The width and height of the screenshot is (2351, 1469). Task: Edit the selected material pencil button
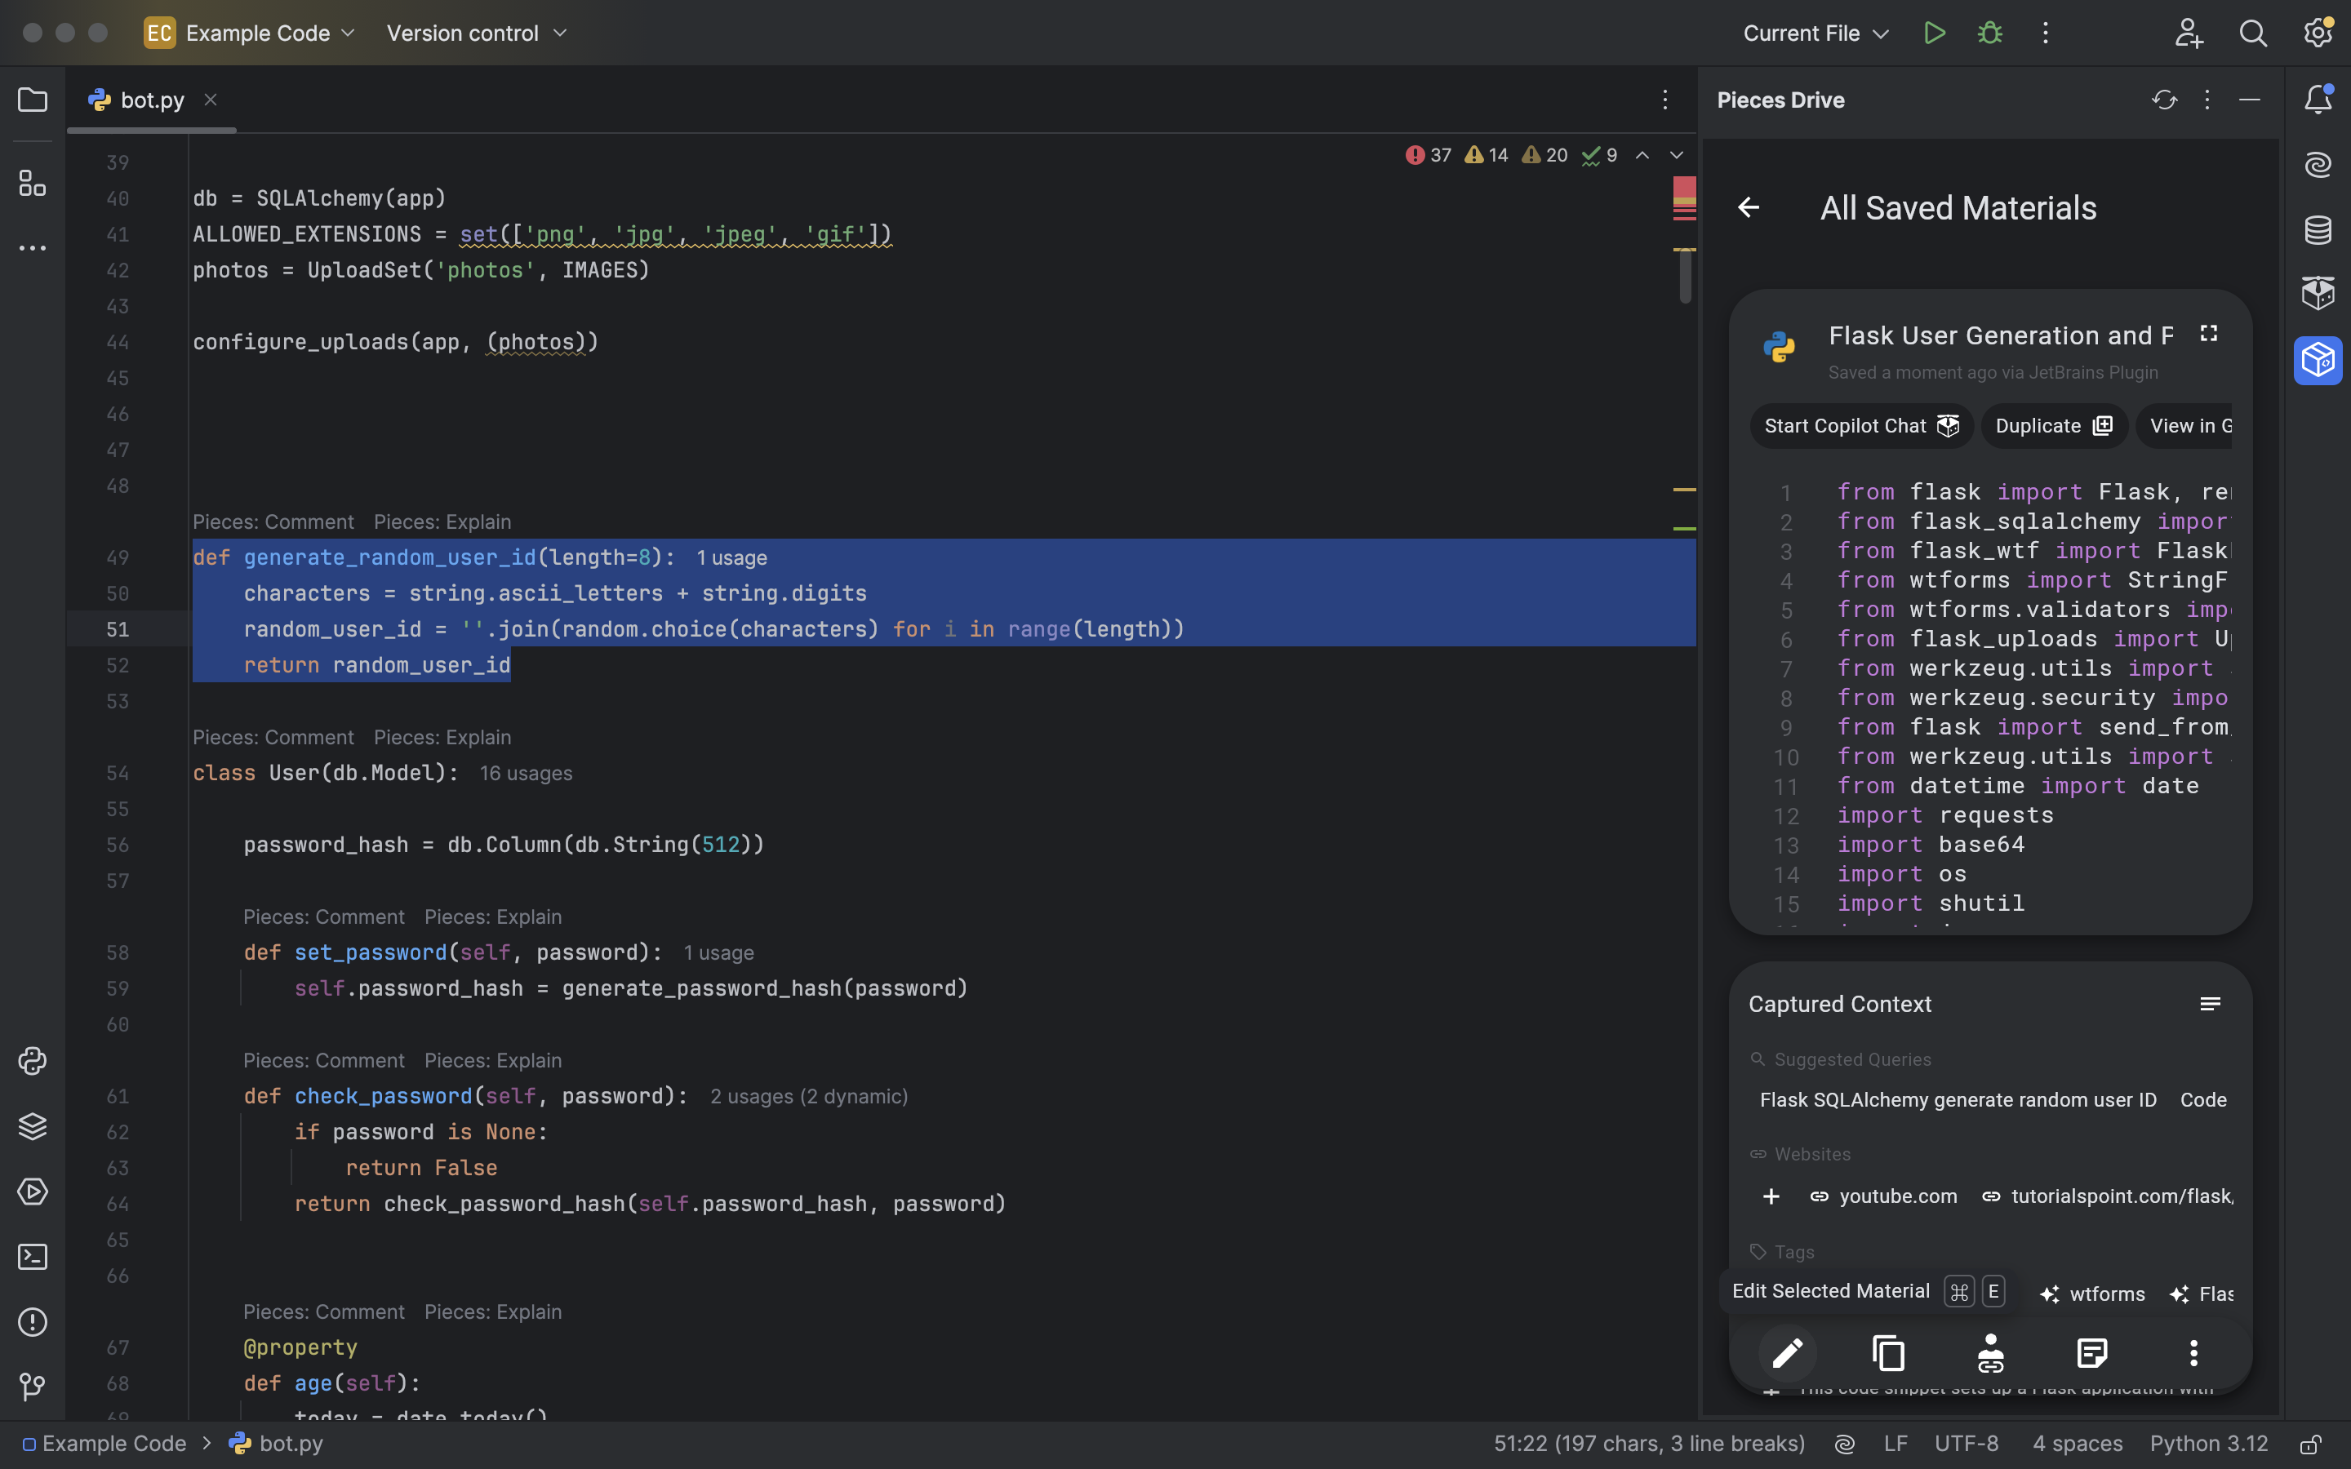(x=1788, y=1352)
